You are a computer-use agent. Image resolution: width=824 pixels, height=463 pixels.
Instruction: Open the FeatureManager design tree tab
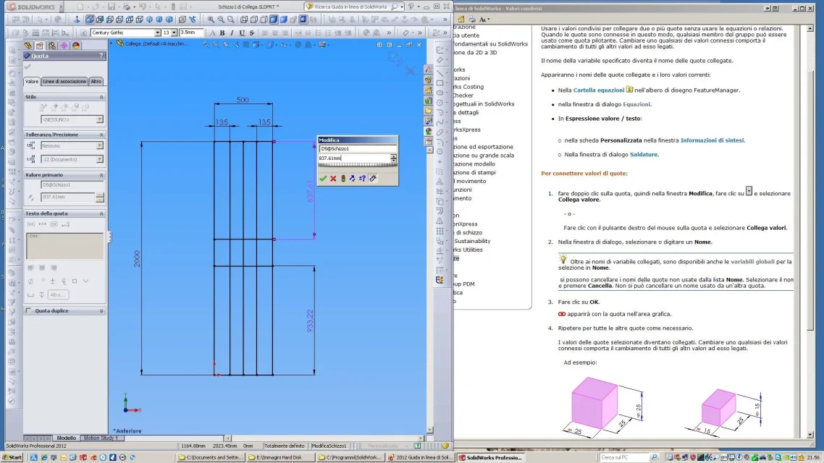pyautogui.click(x=28, y=45)
